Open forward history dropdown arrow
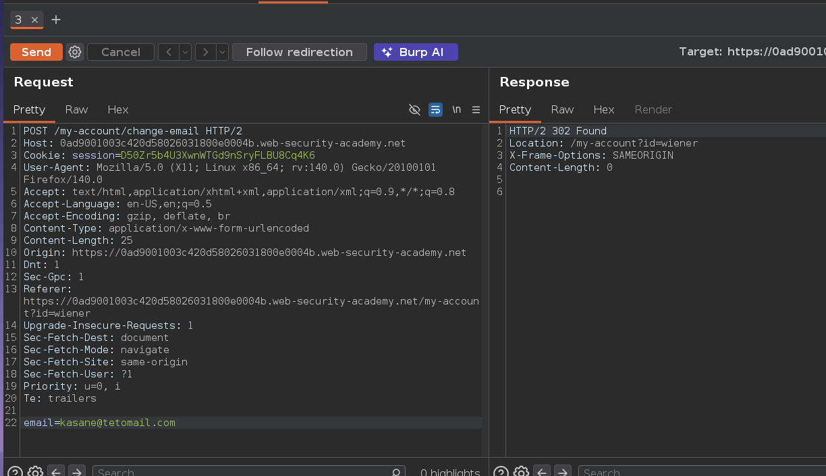 (x=222, y=52)
